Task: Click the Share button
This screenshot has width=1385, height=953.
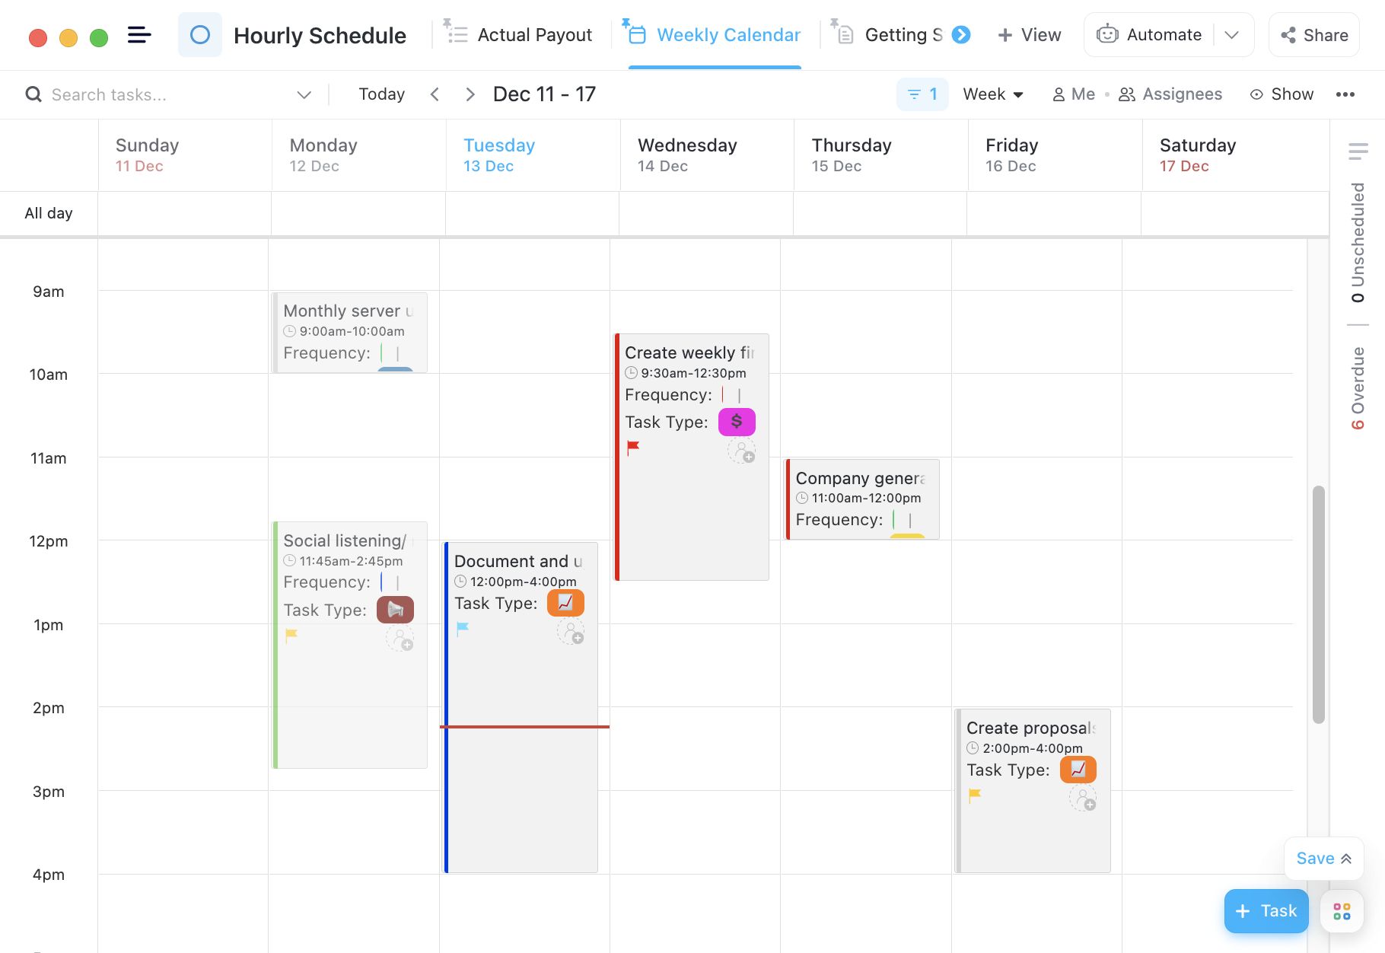Action: [1314, 35]
